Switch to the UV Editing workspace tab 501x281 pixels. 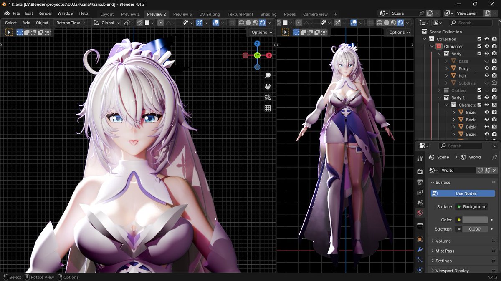click(210, 14)
